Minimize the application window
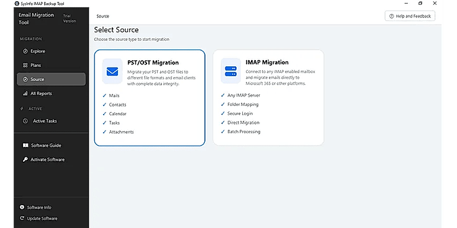457x228 pixels. tap(407, 4)
